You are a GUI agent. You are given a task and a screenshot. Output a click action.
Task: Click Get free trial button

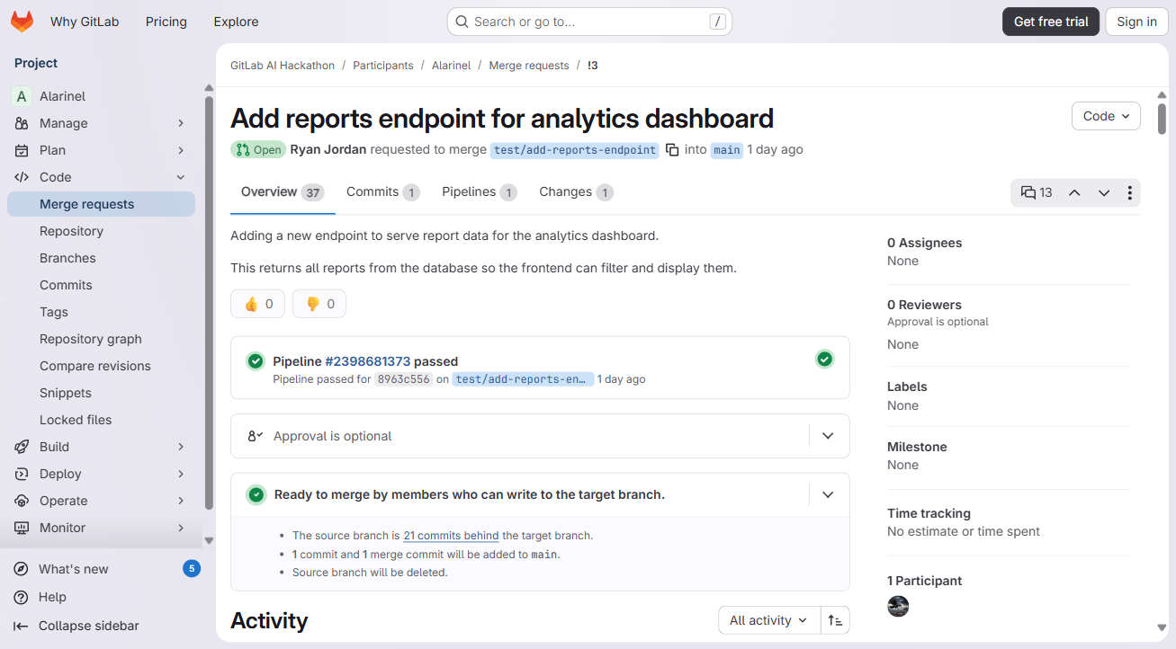coord(1051,22)
